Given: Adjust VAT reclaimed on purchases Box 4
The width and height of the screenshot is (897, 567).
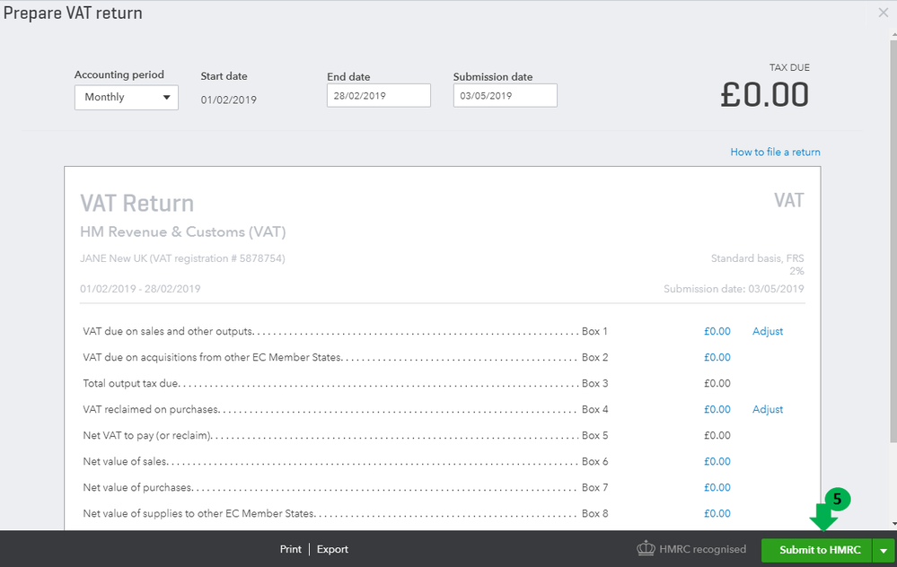Looking at the screenshot, I should coord(767,409).
